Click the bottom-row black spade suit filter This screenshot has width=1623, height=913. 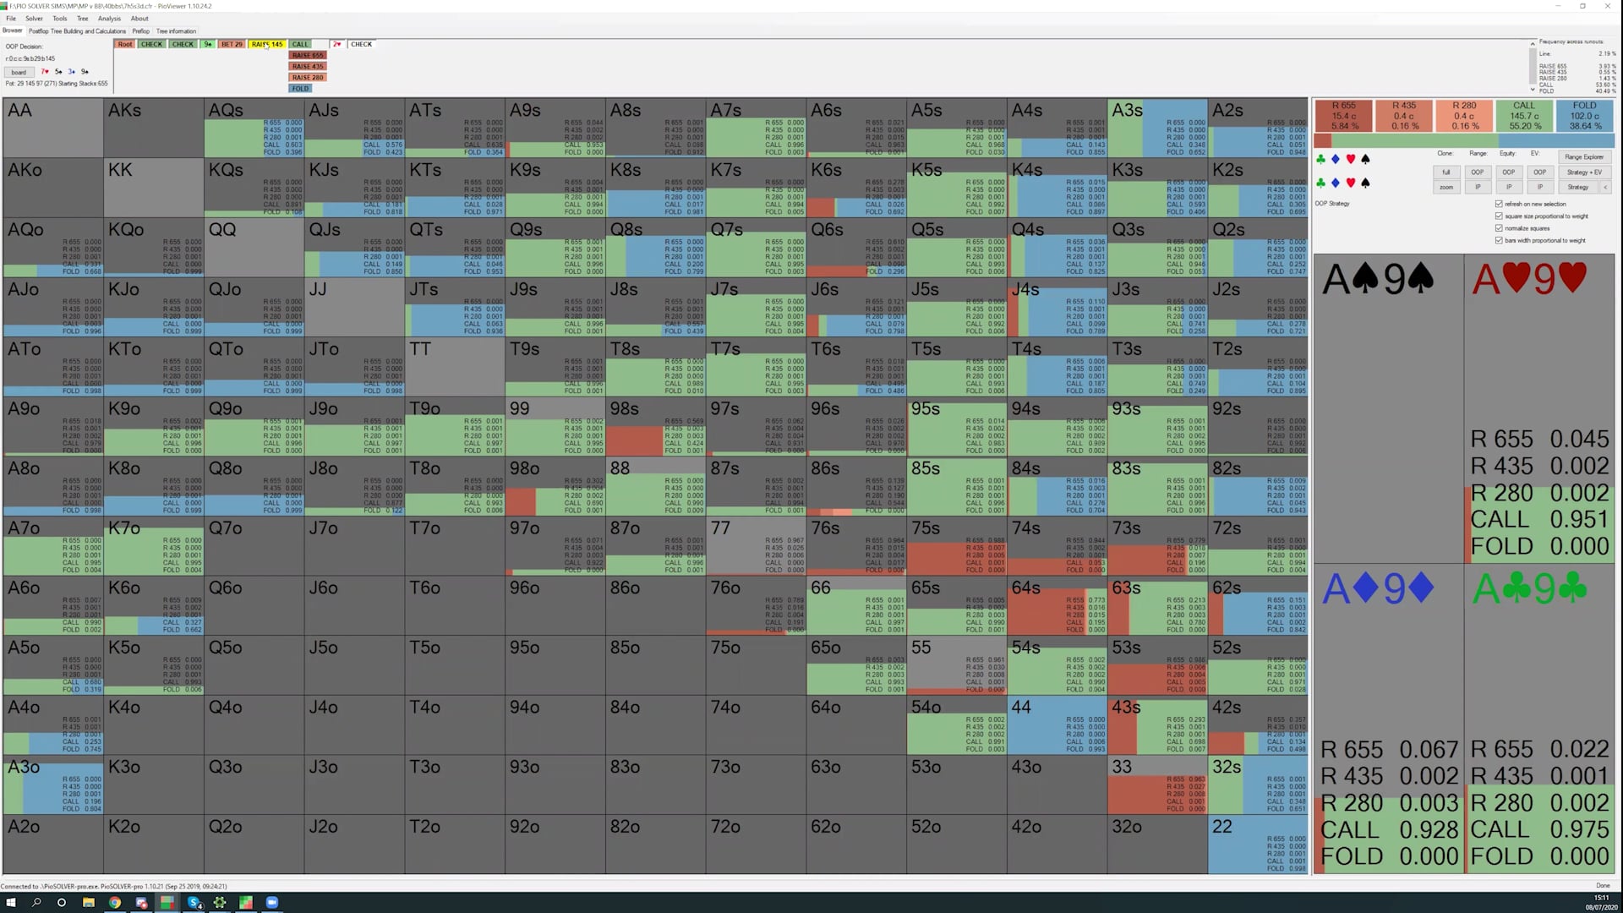pyautogui.click(x=1365, y=183)
